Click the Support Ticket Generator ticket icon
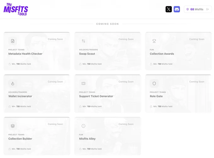Screen dimensions: 214x158 (83, 83)
